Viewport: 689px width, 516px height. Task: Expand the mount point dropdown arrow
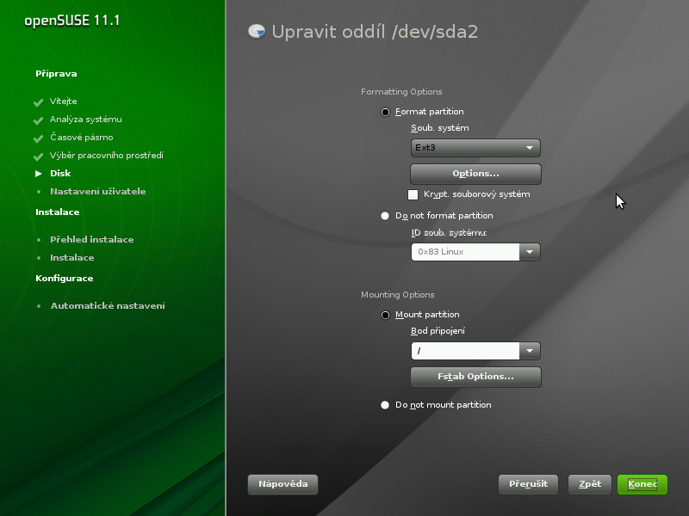point(530,351)
